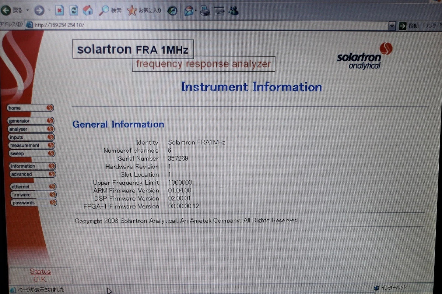Viewport: 442px width, 294px height.
Task: Click the FPGA-1 Firmware Version value 00.00.00.12
Action: (x=183, y=206)
